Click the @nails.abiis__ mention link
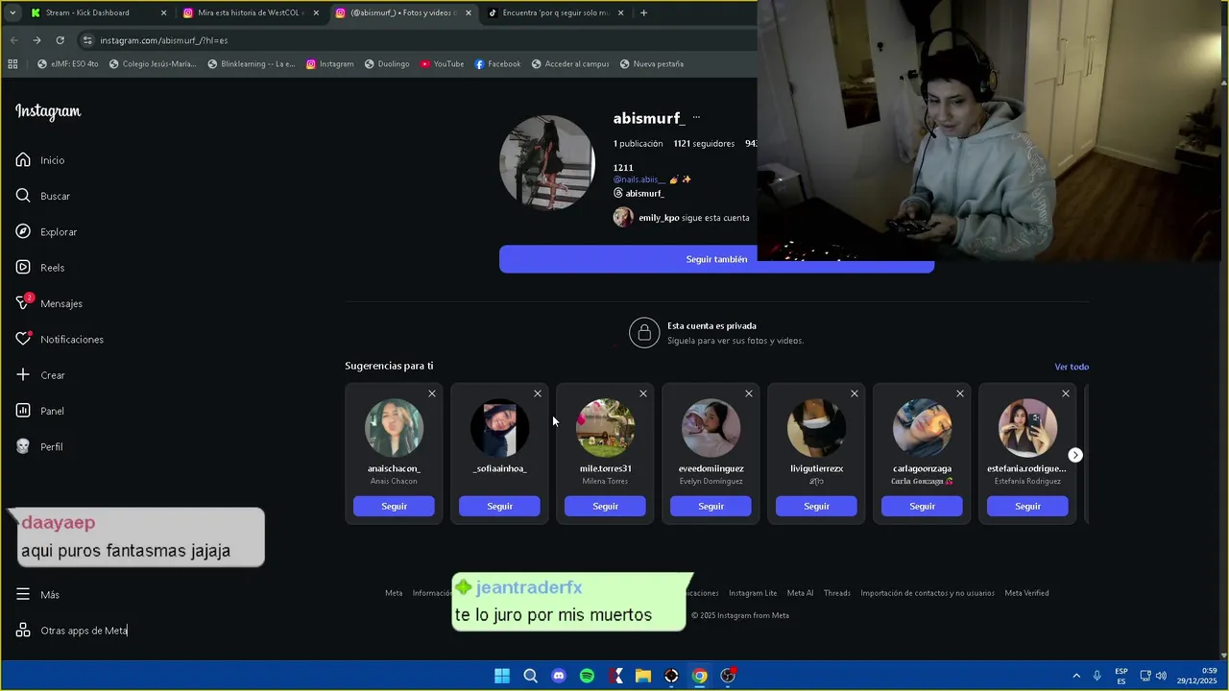This screenshot has height=691, width=1229. click(639, 179)
